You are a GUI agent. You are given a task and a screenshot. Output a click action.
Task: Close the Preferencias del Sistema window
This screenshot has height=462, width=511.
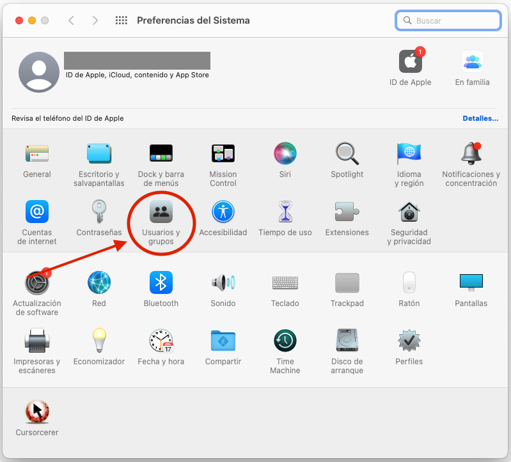[19, 20]
